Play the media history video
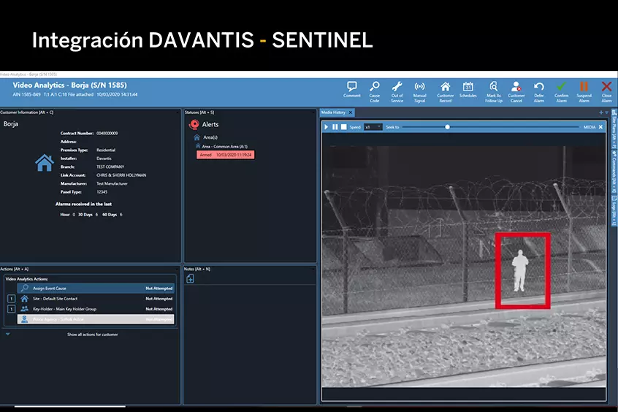The image size is (618, 412). pyautogui.click(x=326, y=127)
